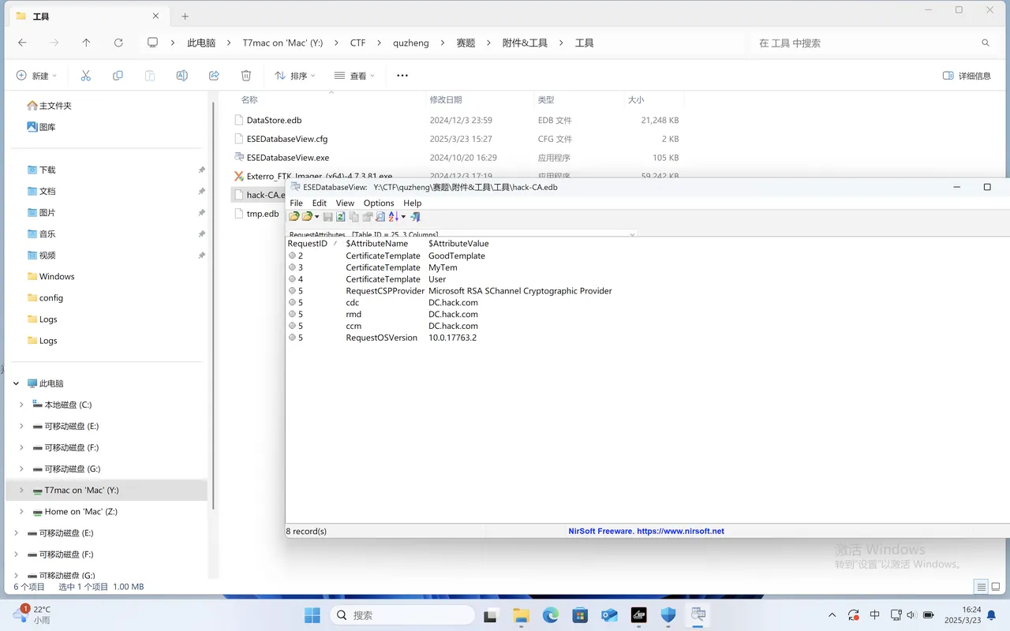Open the 查看 view dropdown

(x=354, y=76)
